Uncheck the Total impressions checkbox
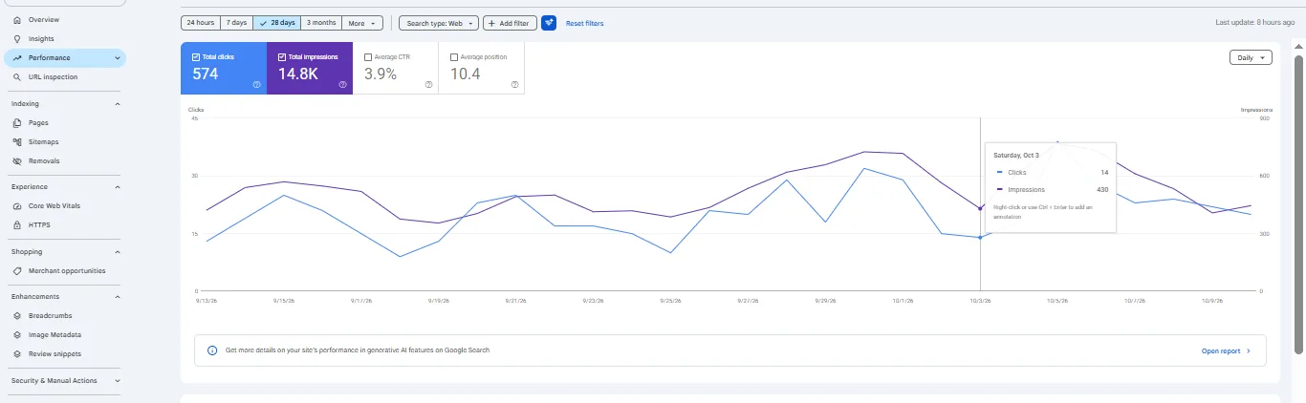The image size is (1306, 403). (x=282, y=57)
